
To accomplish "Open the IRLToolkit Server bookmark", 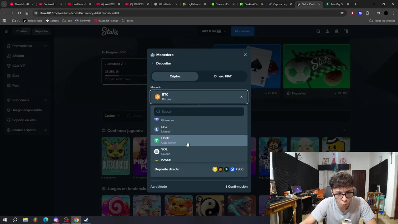I will [106, 21].
